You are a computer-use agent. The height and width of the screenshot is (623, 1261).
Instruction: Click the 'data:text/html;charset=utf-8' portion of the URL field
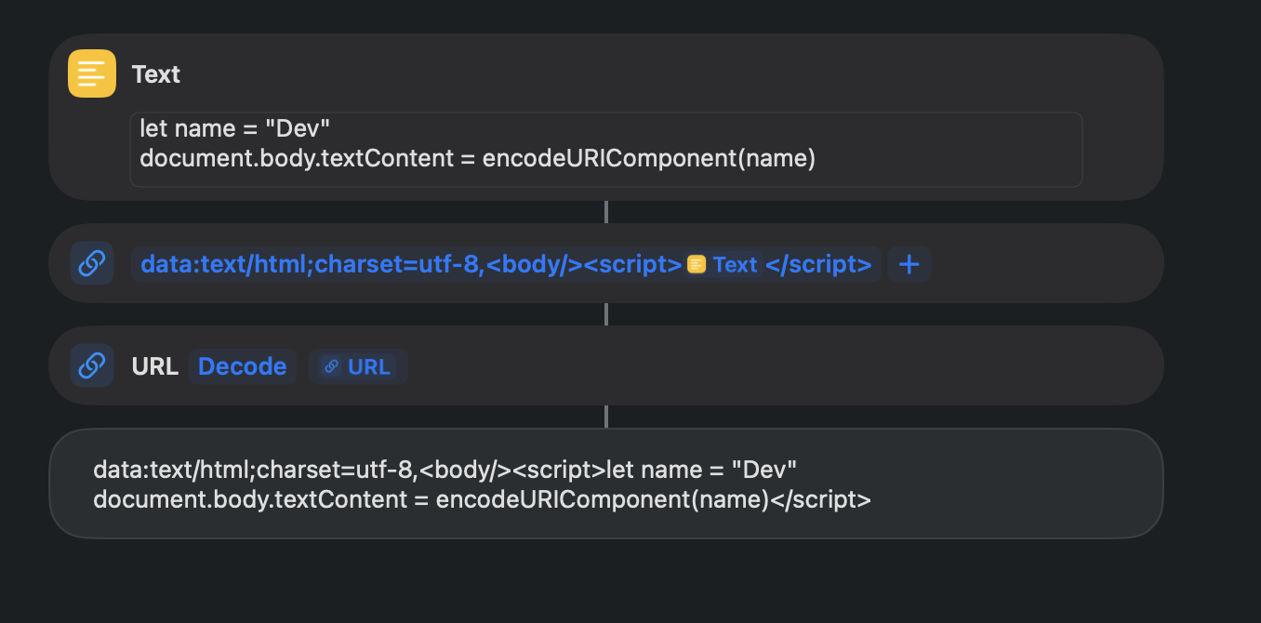307,265
